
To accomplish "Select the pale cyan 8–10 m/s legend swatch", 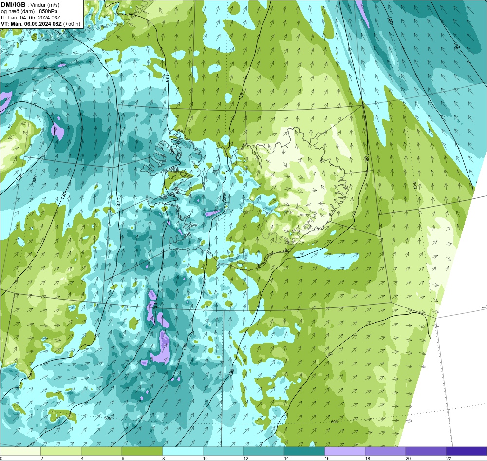I will (183, 451).
